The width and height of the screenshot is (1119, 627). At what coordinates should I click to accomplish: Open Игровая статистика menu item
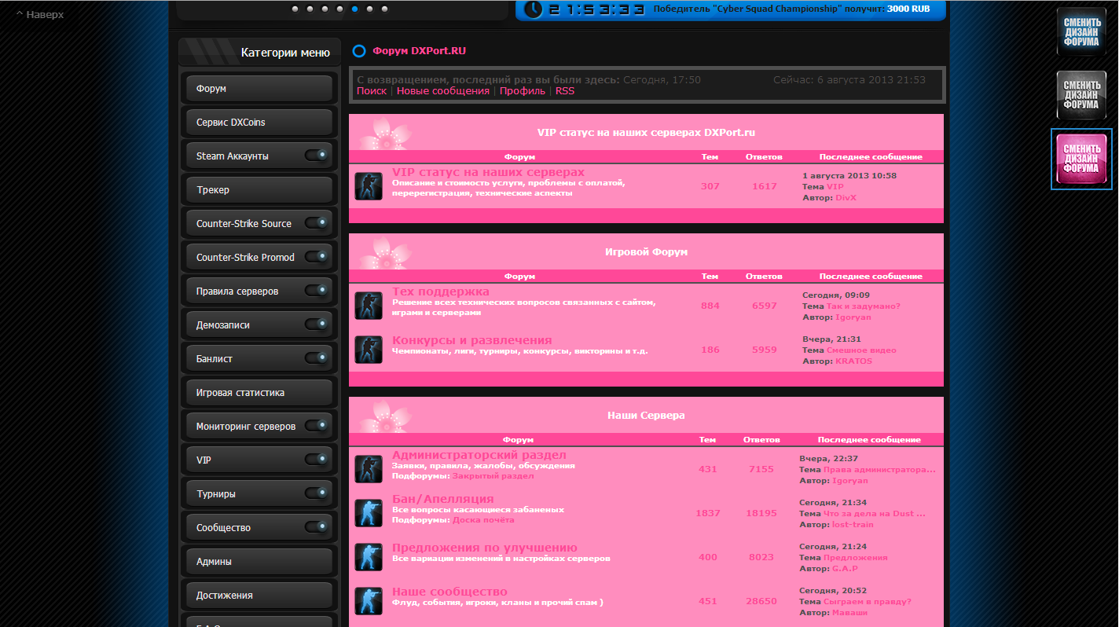coord(259,393)
